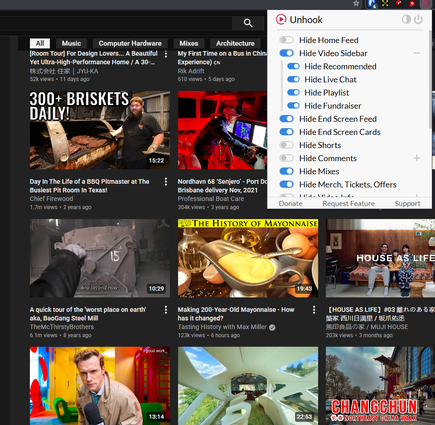
Task: Open options menu for Room Tour video
Action: 166,54
